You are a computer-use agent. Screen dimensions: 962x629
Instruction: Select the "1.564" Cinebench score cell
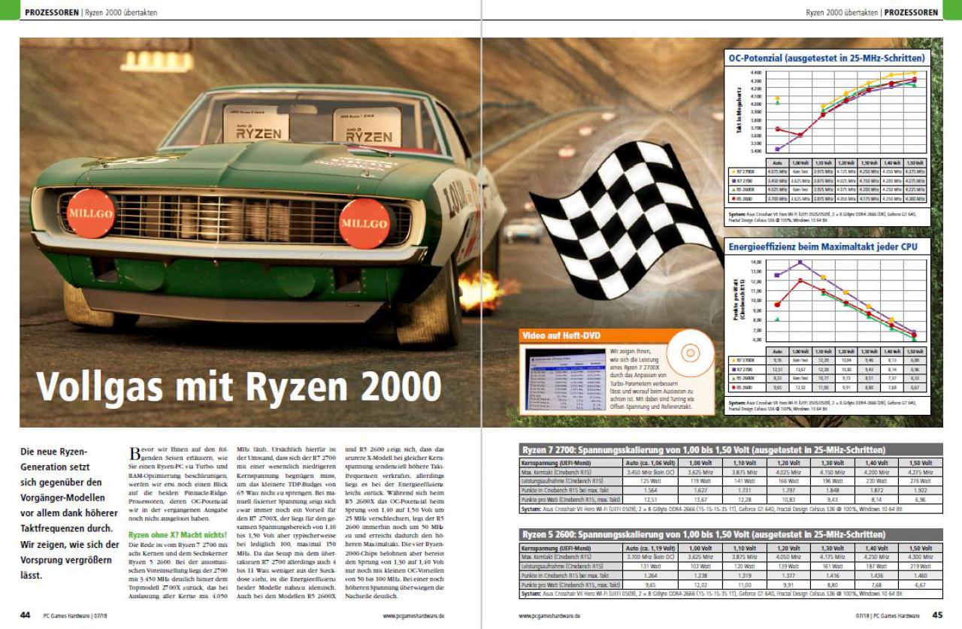tap(652, 489)
